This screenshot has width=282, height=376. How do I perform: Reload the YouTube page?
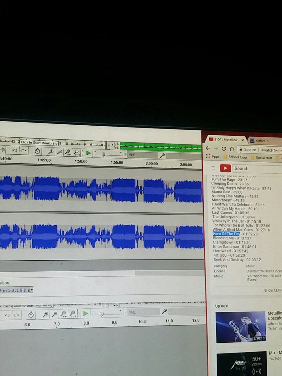click(224, 149)
